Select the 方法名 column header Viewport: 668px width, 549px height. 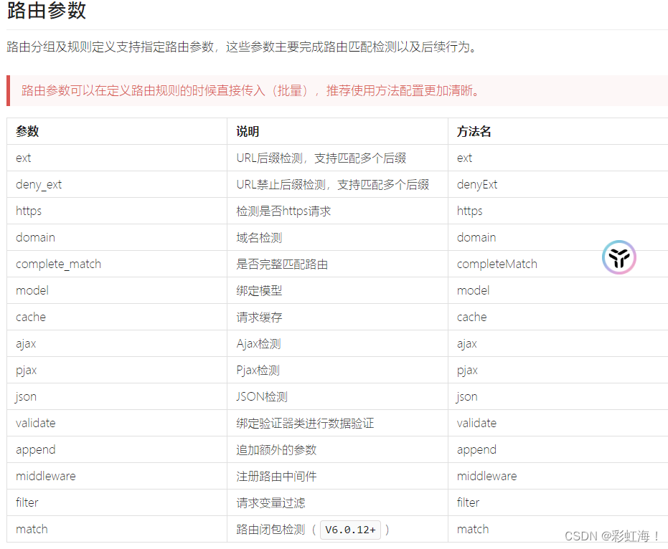(471, 131)
